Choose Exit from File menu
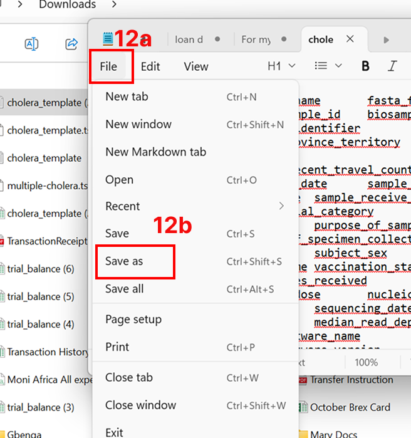Image resolution: width=411 pixels, height=438 pixels. 195,432
